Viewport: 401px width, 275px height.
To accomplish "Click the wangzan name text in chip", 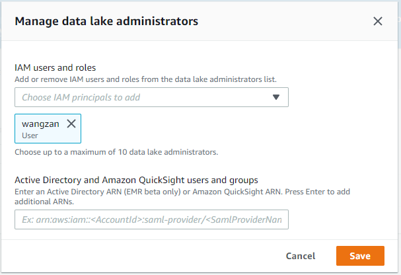I will pos(41,123).
